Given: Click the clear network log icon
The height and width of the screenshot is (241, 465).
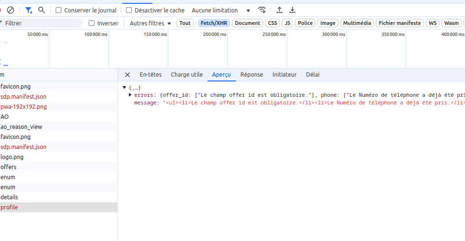Looking at the screenshot, I should pos(11,10).
